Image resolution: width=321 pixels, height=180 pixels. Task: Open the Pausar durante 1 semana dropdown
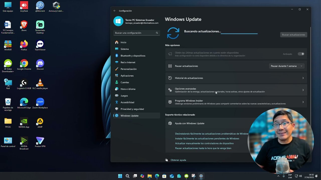(287, 66)
